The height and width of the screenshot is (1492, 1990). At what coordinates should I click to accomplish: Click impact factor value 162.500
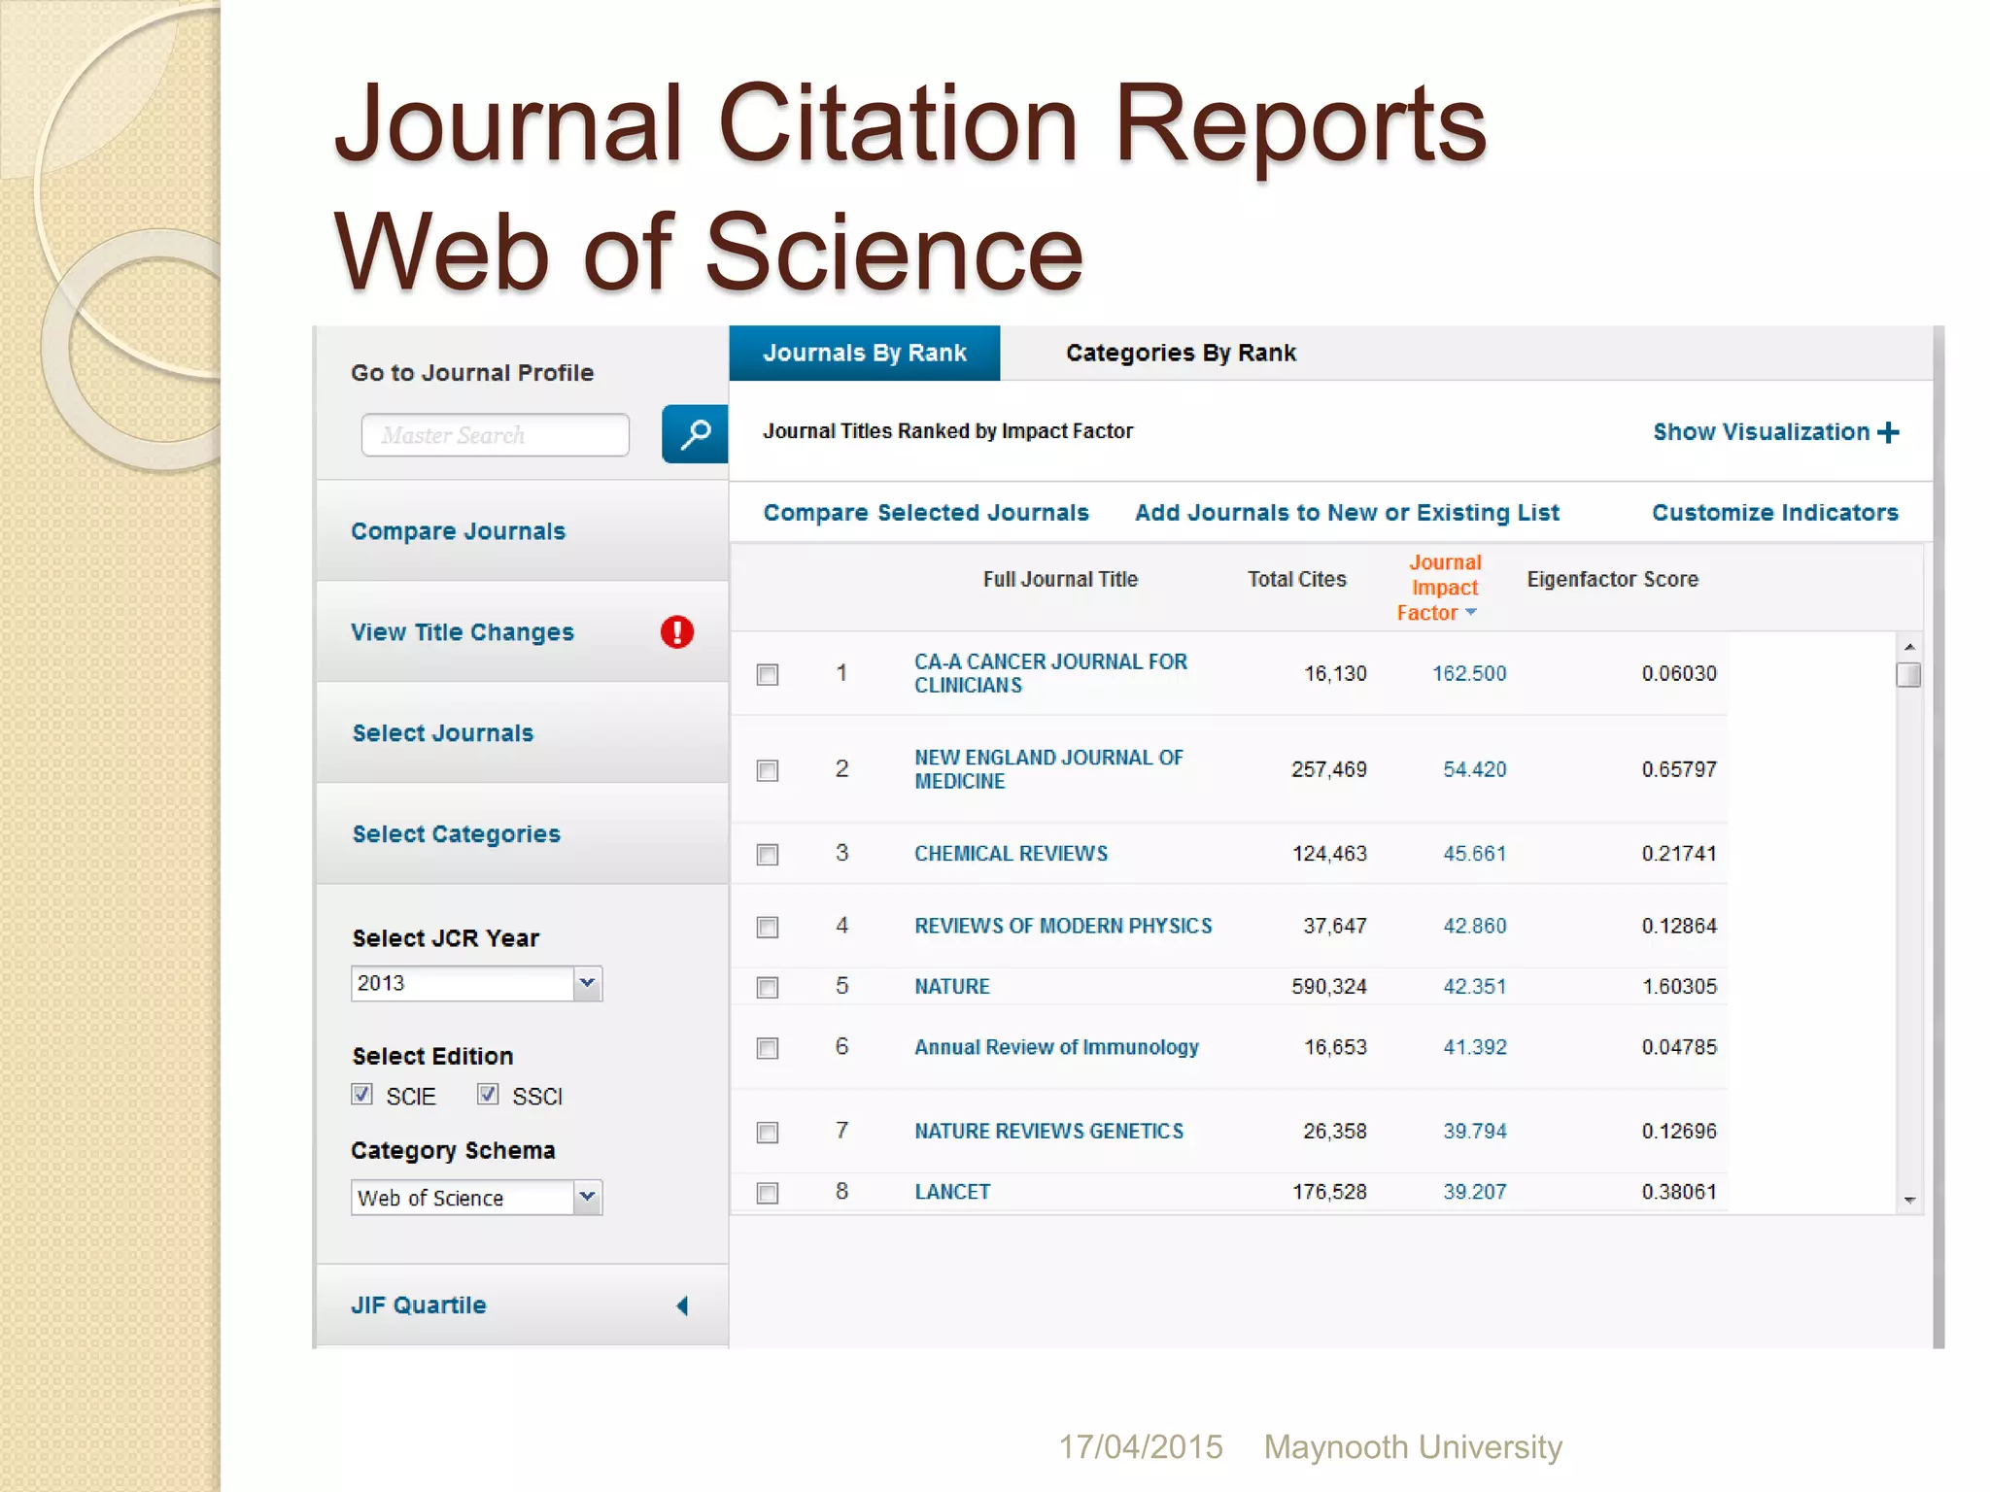pos(1469,673)
